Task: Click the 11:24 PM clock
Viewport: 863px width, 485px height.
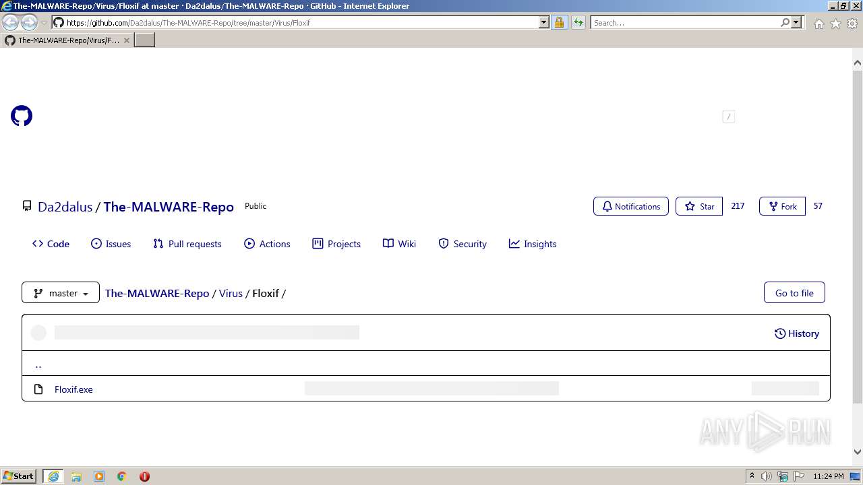Action: coord(828,476)
